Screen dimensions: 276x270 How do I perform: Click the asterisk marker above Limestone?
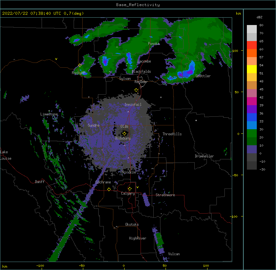pyautogui.click(x=49, y=111)
